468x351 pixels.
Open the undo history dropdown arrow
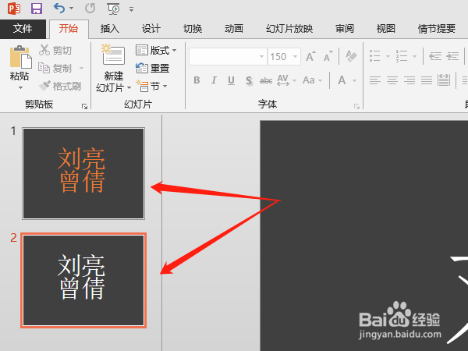coord(71,9)
